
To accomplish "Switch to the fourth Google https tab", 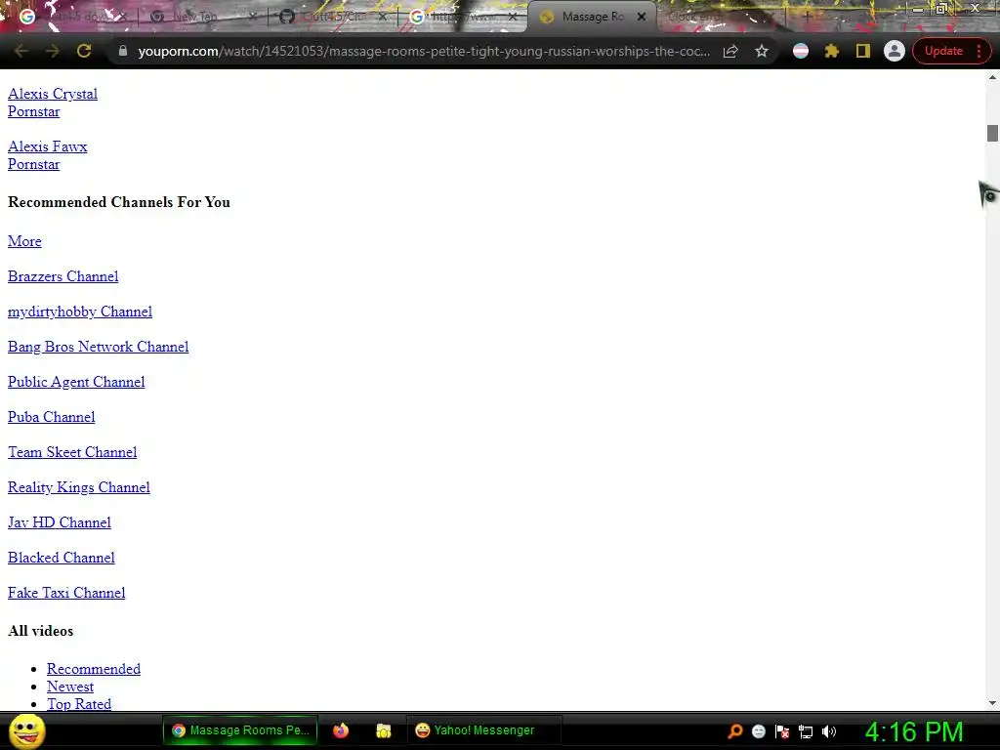I will [464, 17].
